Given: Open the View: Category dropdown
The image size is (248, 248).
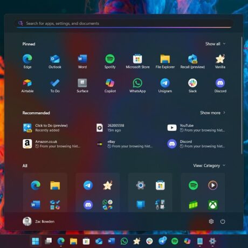Looking at the screenshot, I should point(209,166).
